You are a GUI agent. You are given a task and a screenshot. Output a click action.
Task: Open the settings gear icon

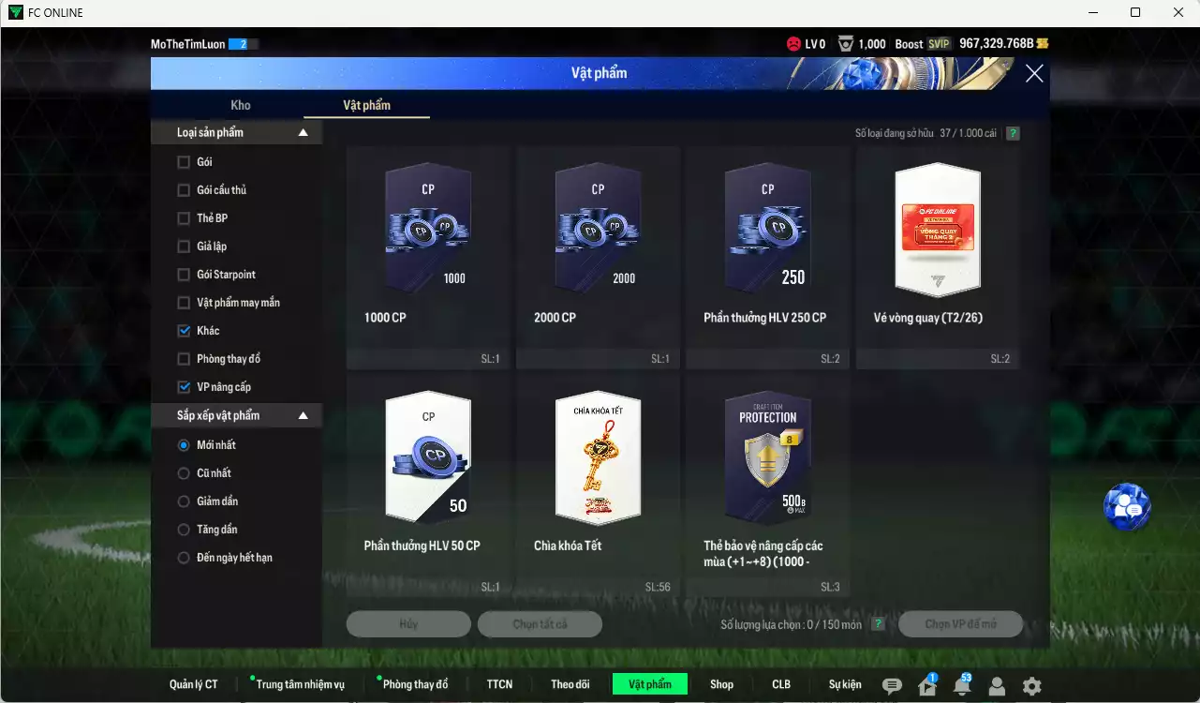1031,686
